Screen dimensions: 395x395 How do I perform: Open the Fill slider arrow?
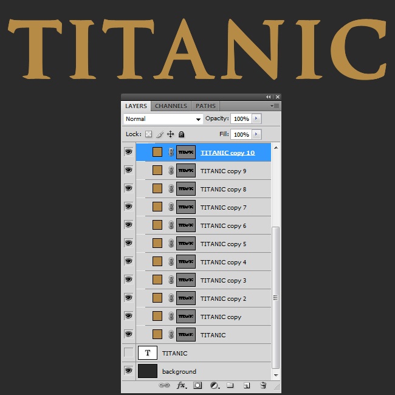(256, 134)
